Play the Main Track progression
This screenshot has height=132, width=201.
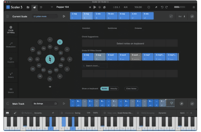tap(64, 104)
